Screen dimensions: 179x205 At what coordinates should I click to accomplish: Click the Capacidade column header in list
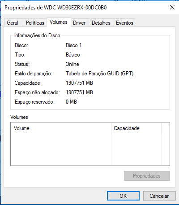pos(136,128)
